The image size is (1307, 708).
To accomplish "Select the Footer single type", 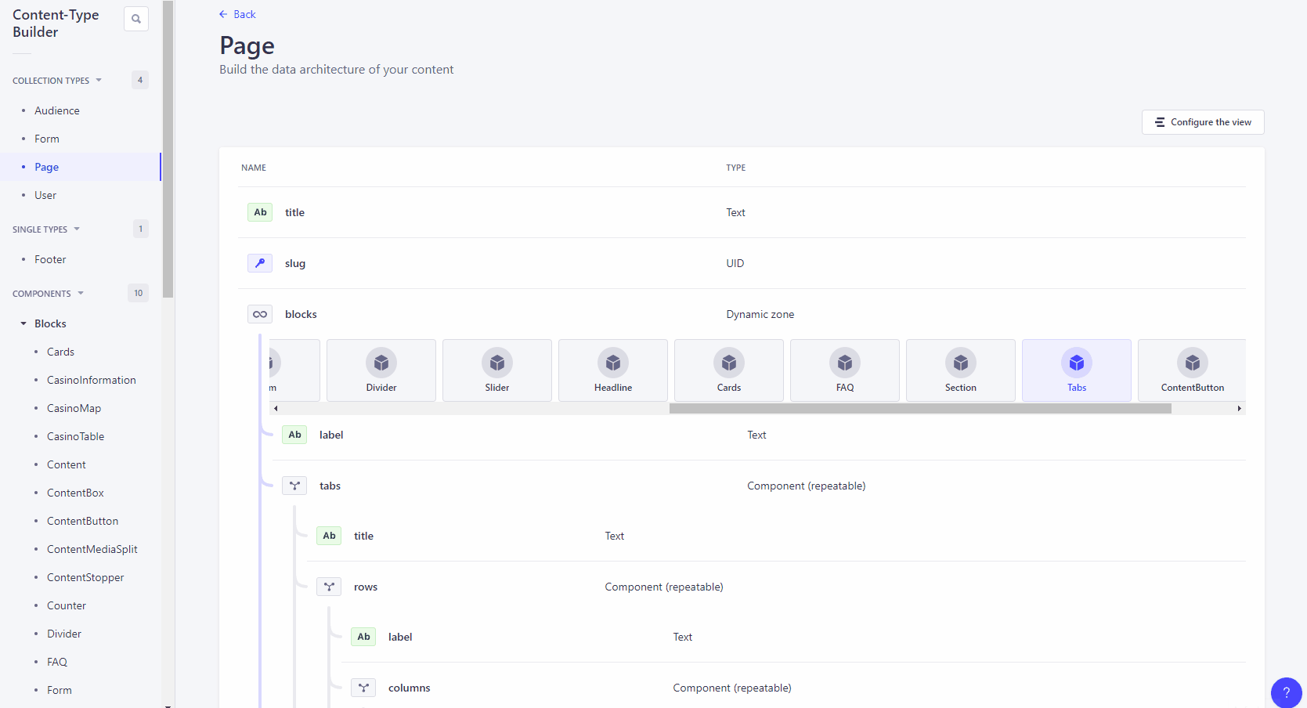I will click(x=50, y=258).
